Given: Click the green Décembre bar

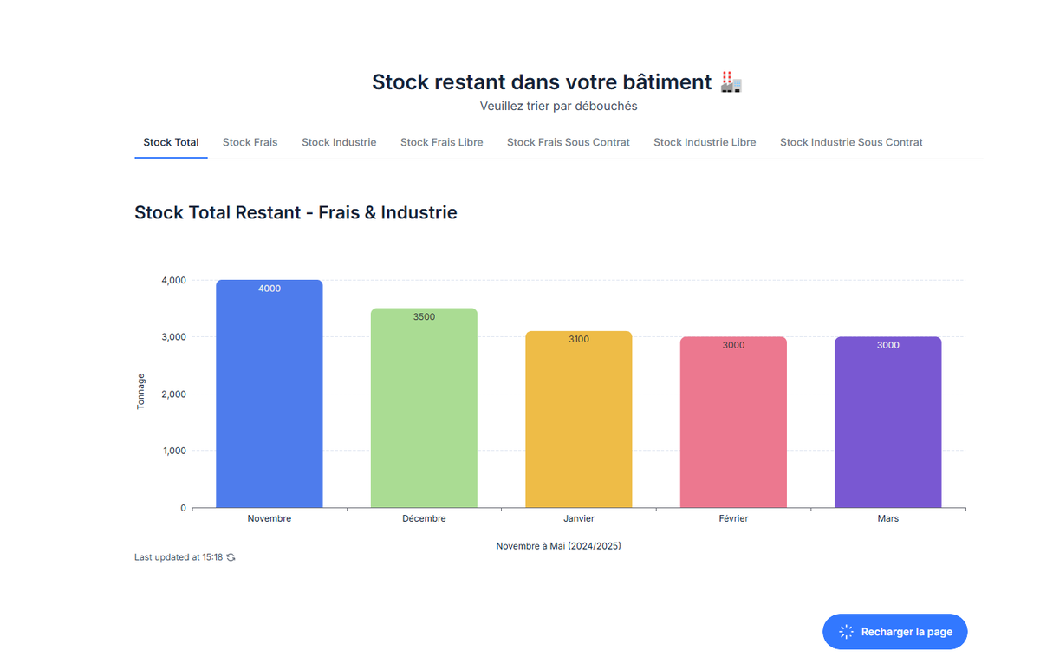Looking at the screenshot, I should (424, 408).
